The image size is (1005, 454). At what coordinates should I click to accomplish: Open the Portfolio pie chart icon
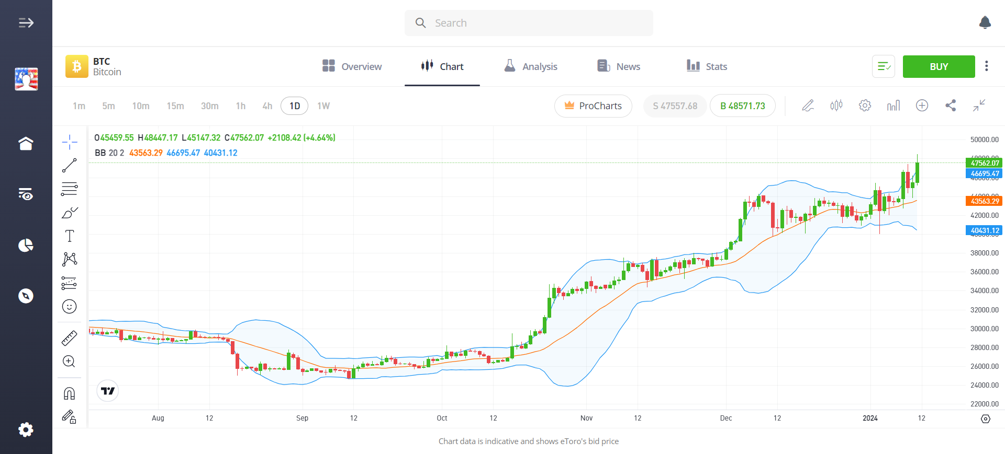tap(26, 245)
